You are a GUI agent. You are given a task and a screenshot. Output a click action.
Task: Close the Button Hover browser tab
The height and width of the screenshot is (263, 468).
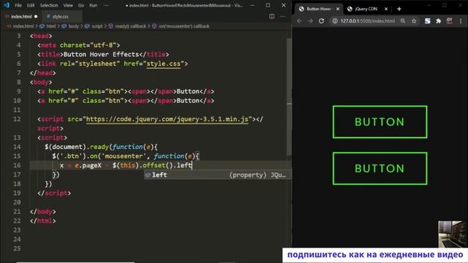(x=338, y=9)
